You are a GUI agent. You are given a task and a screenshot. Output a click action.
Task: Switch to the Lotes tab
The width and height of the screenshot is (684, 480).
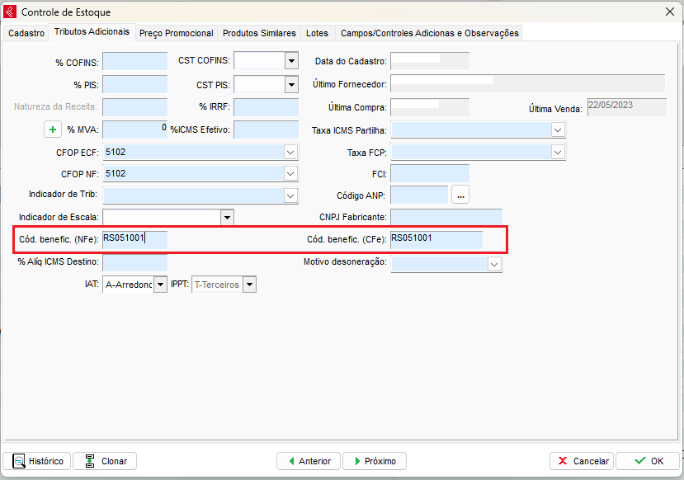click(317, 33)
